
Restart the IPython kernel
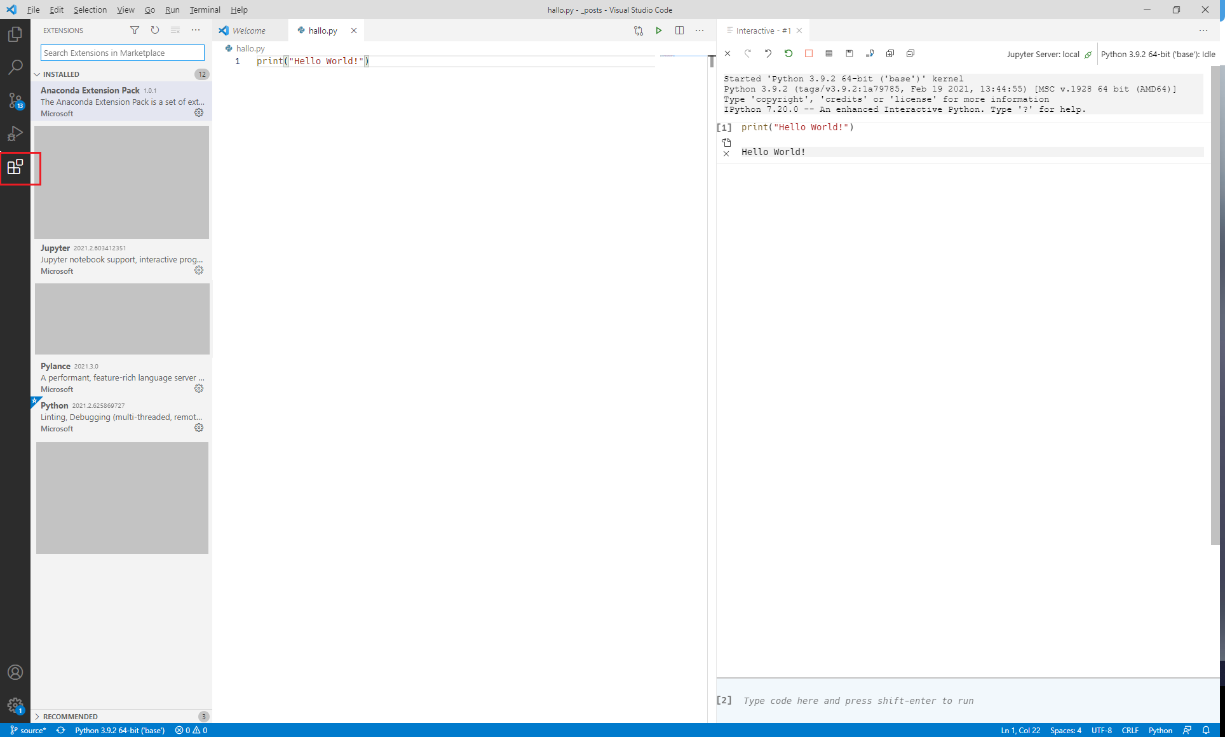788,54
